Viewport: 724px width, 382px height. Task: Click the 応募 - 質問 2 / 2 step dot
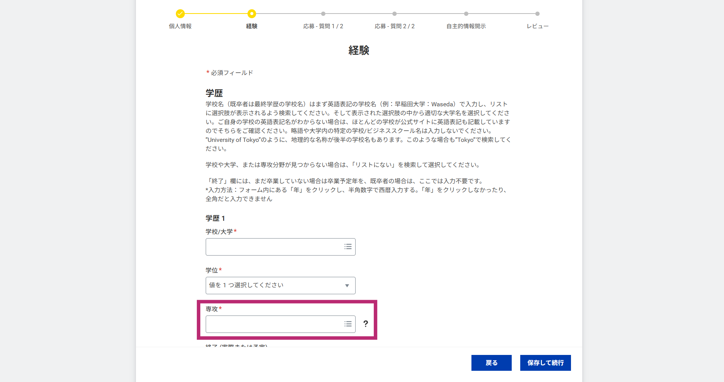pyautogui.click(x=394, y=14)
